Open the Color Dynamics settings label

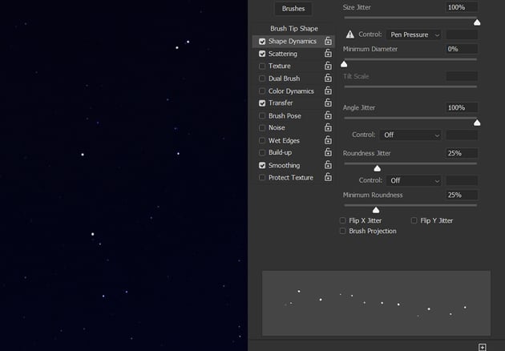(291, 91)
